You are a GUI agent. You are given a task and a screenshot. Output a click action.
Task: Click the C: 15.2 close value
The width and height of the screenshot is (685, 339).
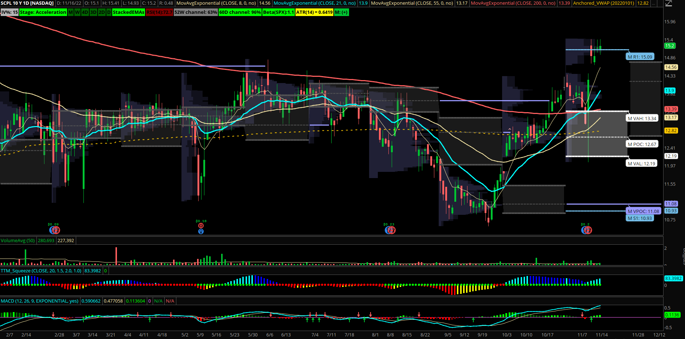point(149,3)
